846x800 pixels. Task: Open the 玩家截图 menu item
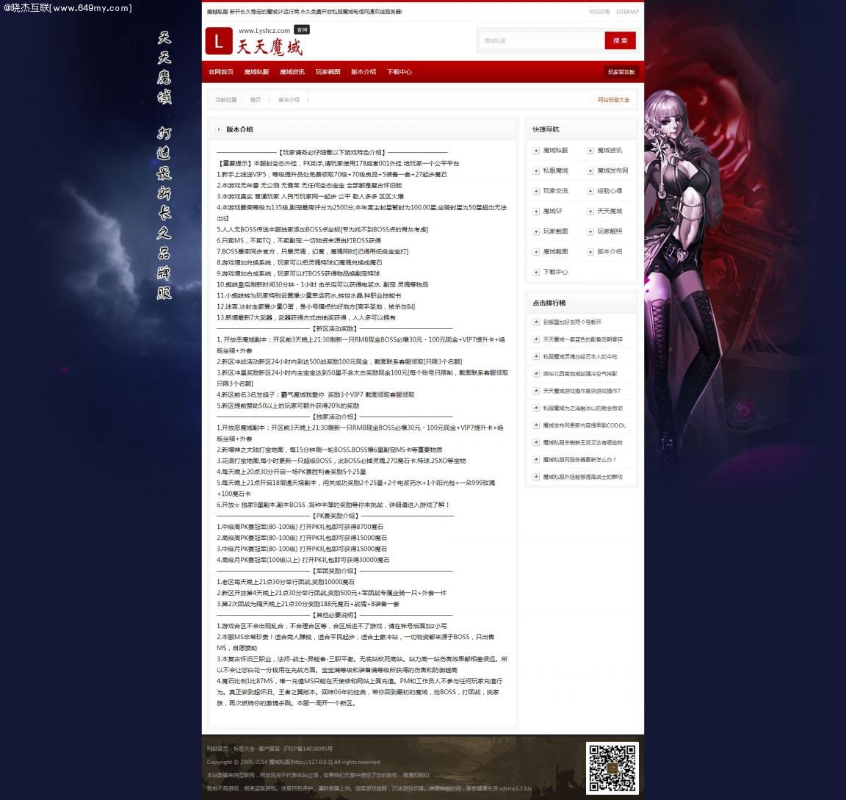[x=326, y=71]
